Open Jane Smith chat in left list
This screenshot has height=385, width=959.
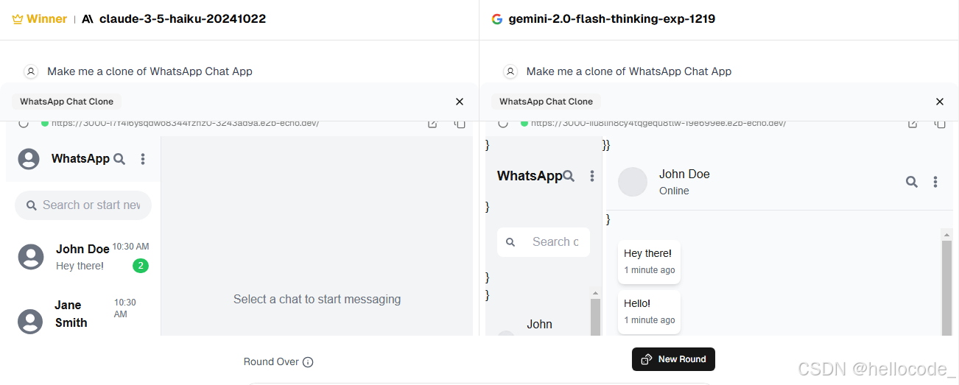click(x=83, y=315)
